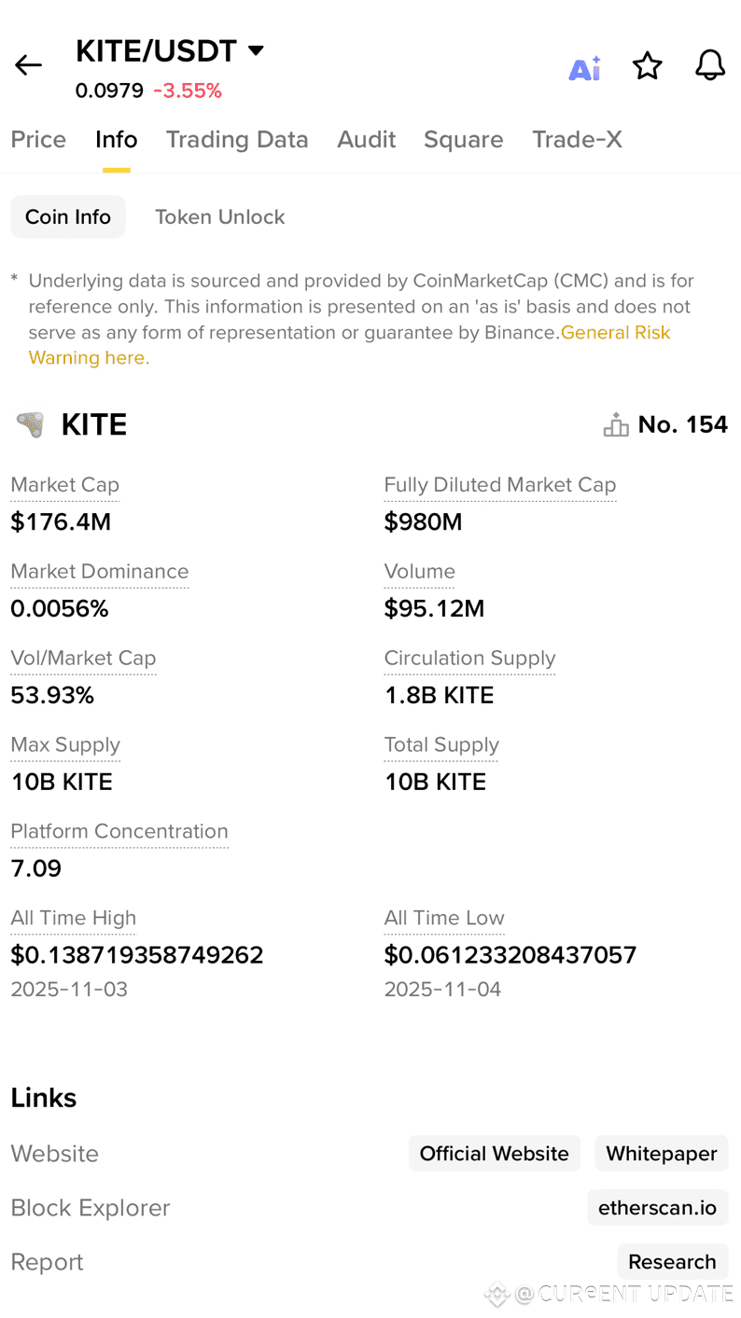This screenshot has width=741, height=1318.
Task: Open the General Risk Warning link
Action: pyautogui.click(x=615, y=333)
